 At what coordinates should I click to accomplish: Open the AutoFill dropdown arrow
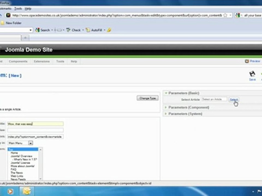tap(105, 30)
